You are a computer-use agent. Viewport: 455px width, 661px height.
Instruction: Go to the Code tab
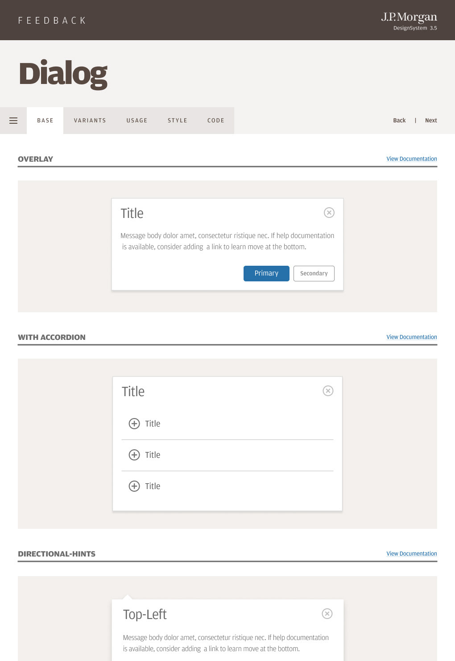pos(216,121)
